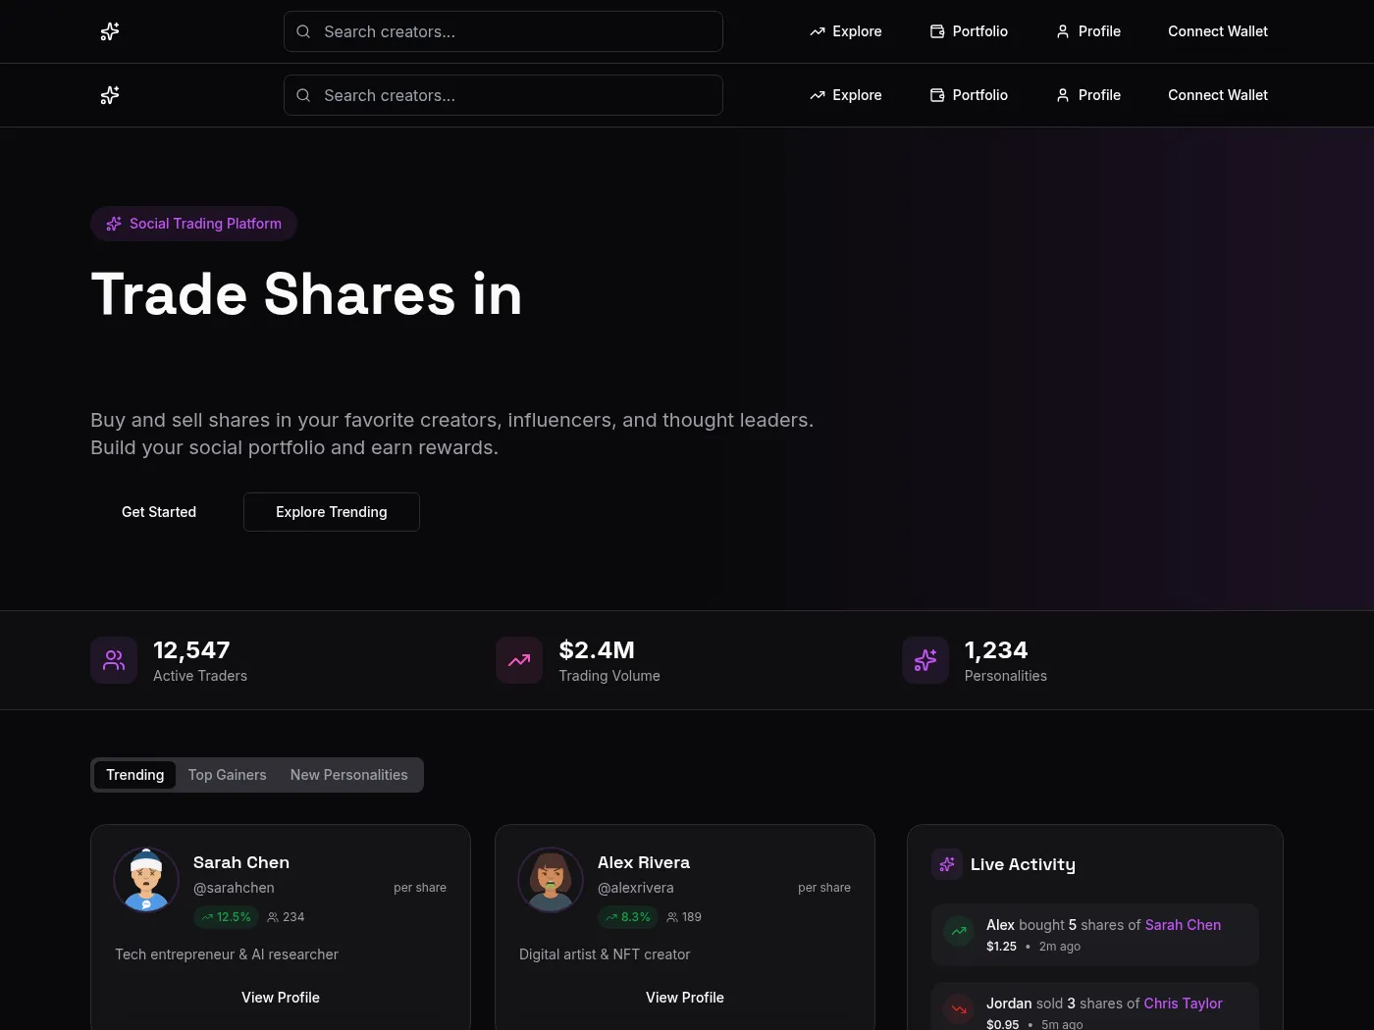Click the Personalities sparkle icon
Image resolution: width=1374 pixels, height=1030 pixels.
(x=925, y=660)
